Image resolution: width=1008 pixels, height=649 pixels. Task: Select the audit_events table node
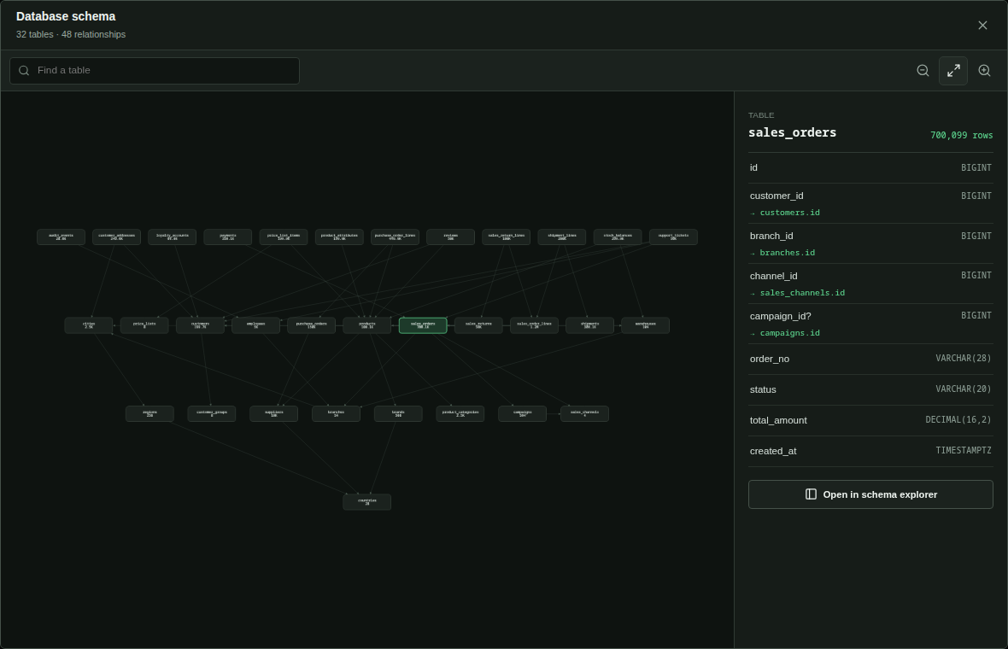coord(61,237)
